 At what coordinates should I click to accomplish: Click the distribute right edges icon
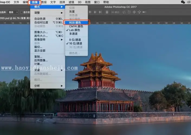point(100,12)
